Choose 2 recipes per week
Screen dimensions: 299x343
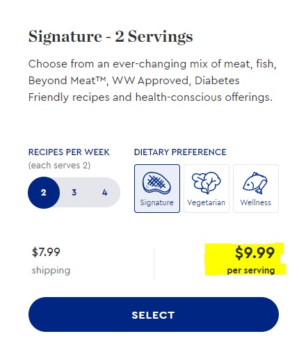click(x=44, y=193)
